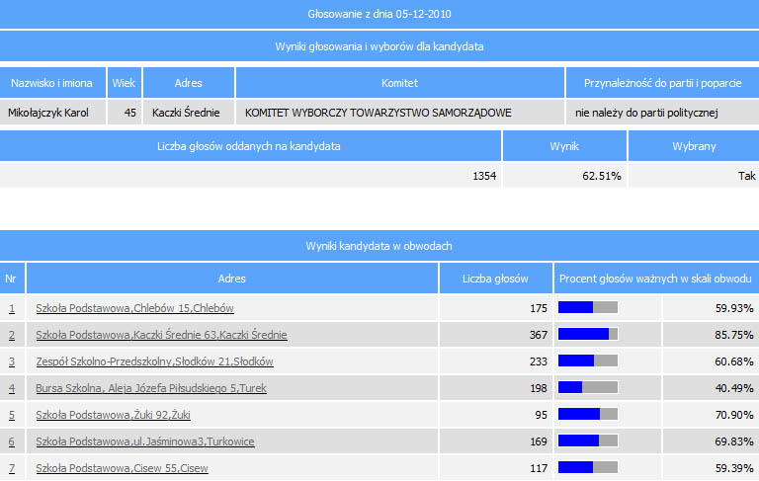
Task: Click the Adres column header in districts table
Action: (x=231, y=279)
